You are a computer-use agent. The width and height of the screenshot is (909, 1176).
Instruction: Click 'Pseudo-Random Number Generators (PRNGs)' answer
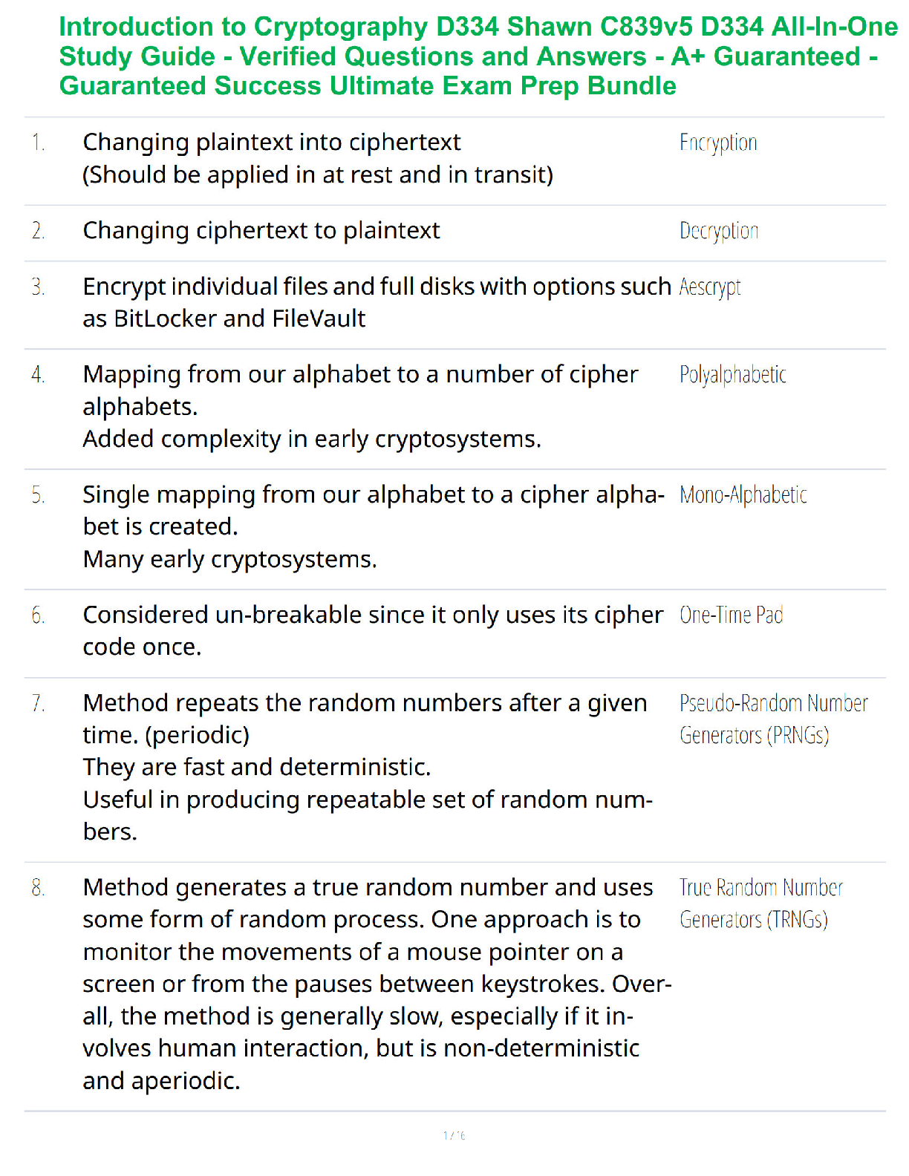coord(773,719)
